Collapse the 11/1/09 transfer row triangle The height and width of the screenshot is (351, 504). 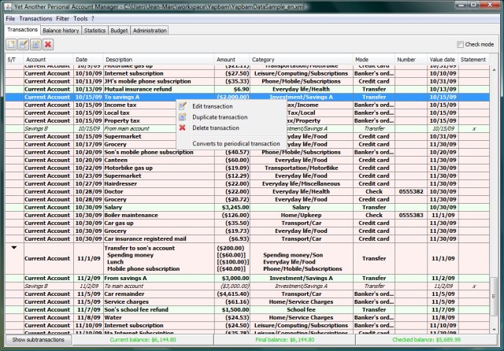(x=13, y=247)
